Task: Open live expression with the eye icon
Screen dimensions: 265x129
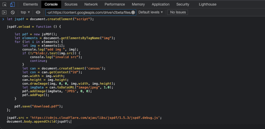Action: [38, 12]
